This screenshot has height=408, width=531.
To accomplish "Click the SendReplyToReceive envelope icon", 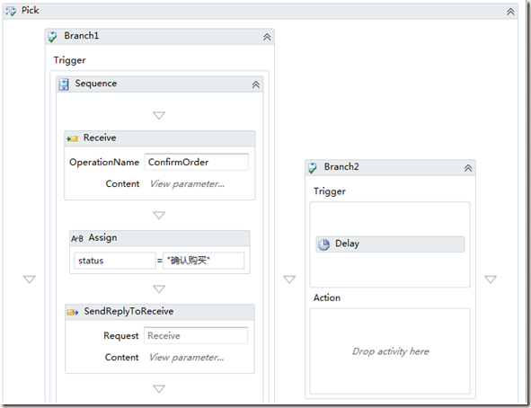I will click(73, 312).
